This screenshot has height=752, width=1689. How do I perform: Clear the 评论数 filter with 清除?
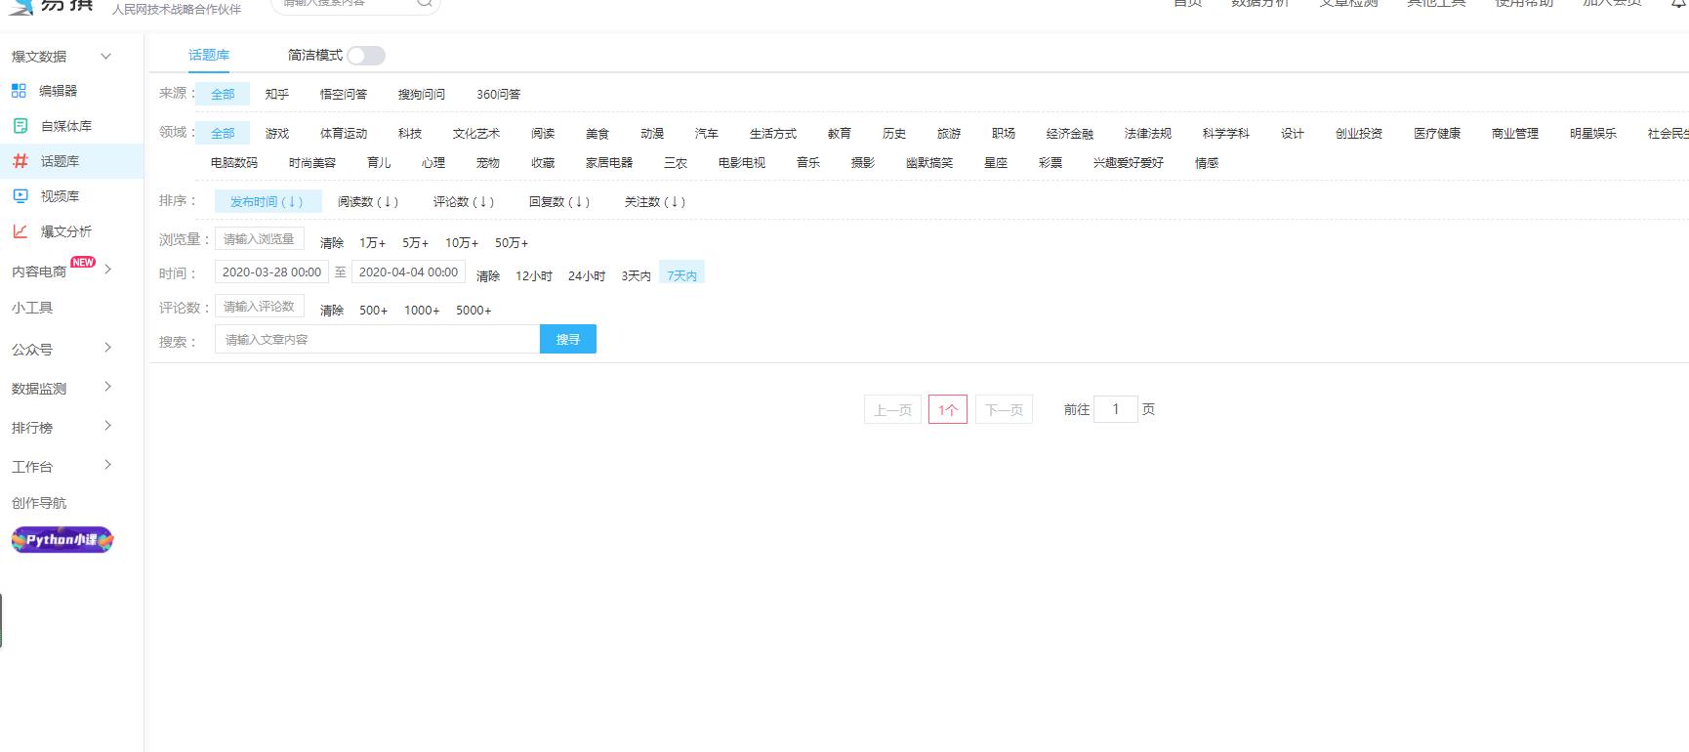(332, 311)
